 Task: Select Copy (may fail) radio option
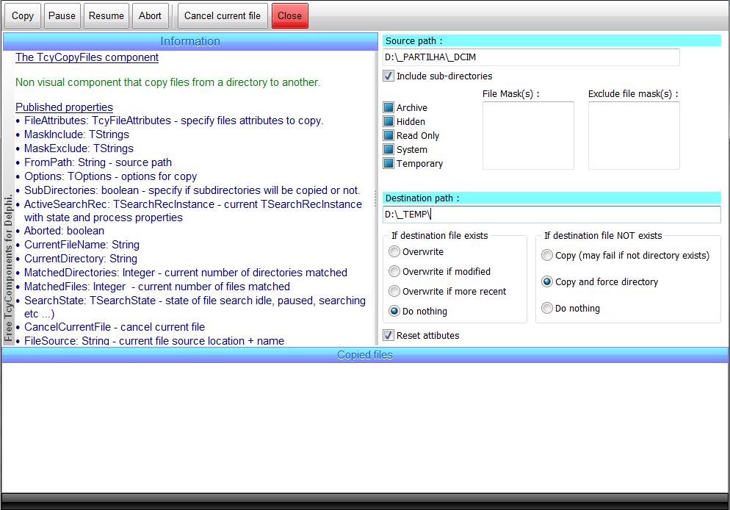click(x=547, y=256)
